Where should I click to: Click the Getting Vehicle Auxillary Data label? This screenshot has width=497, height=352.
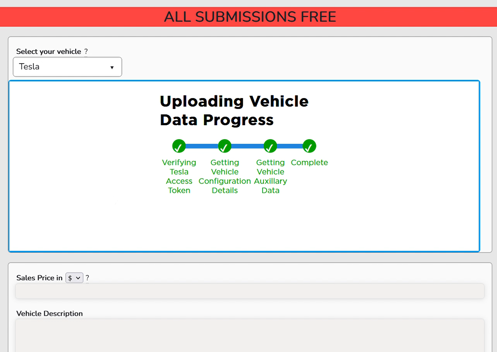(271, 176)
